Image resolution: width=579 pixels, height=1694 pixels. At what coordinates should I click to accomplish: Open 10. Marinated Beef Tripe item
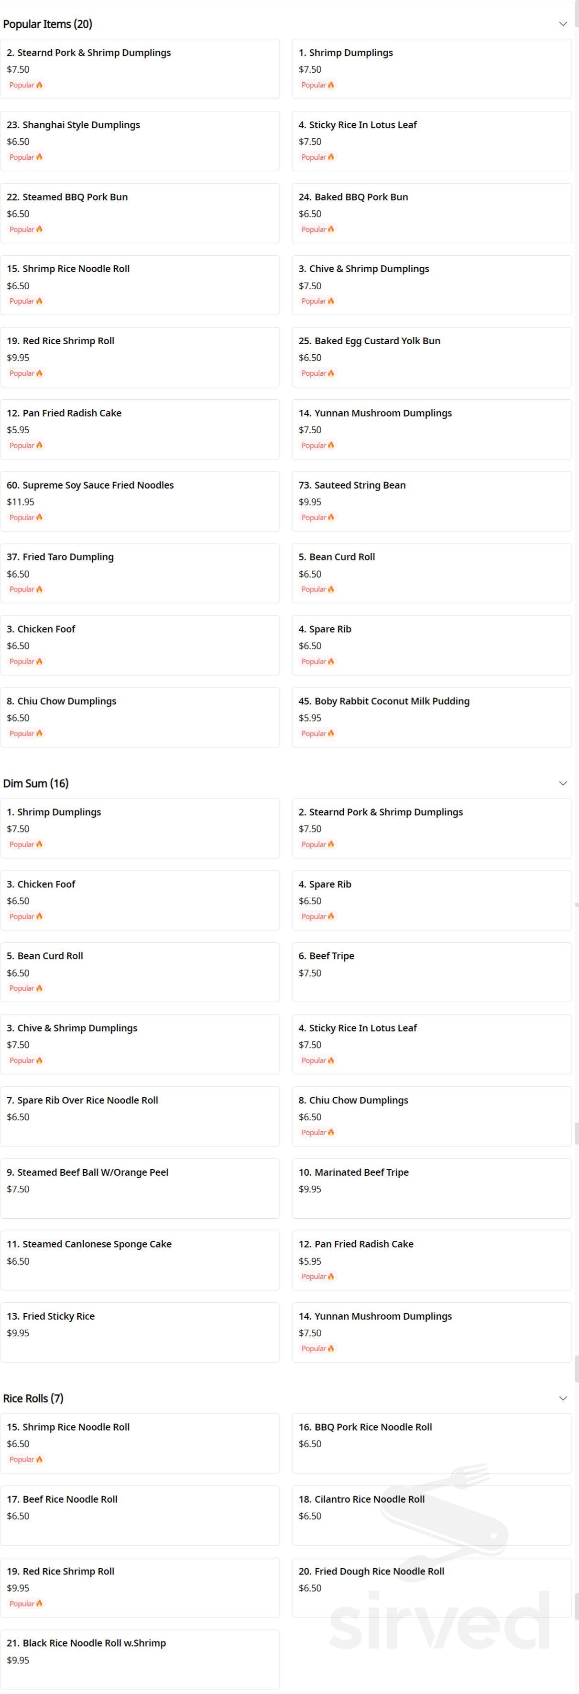[x=432, y=1188]
